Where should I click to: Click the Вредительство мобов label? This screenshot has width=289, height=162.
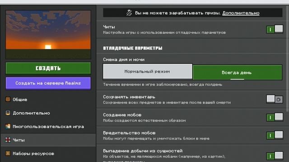(x=129, y=133)
